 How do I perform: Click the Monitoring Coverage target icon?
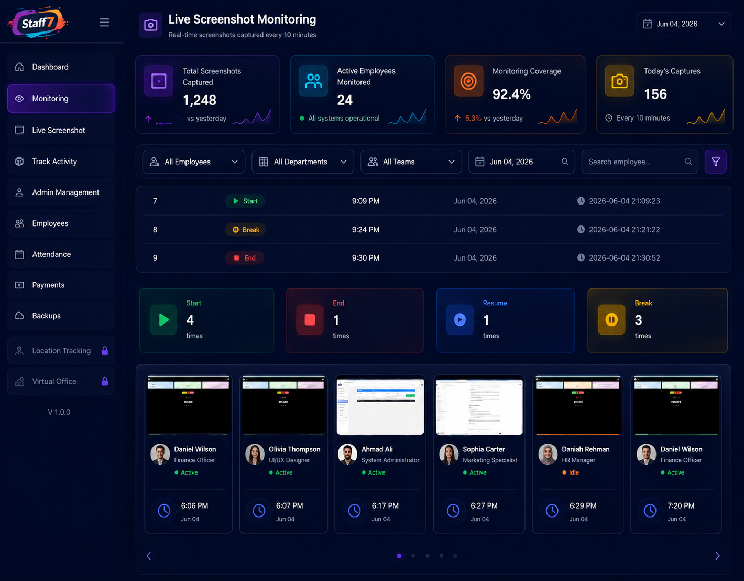(x=468, y=81)
